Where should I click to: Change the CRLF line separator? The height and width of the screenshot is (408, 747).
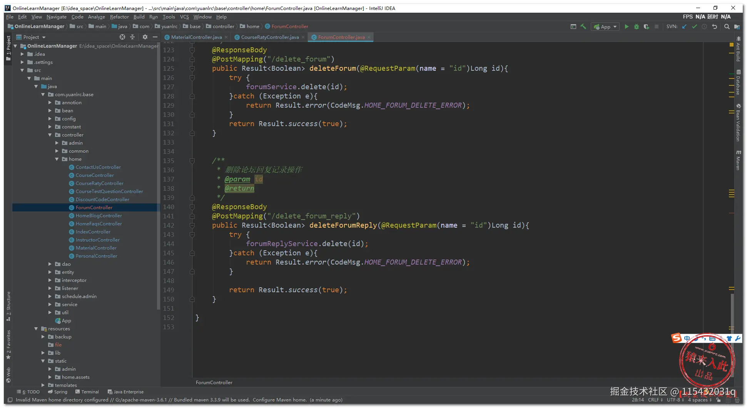coord(655,400)
